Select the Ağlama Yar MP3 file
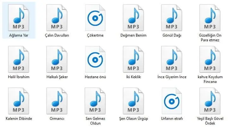Screen dimensions: 229x129 (19, 17)
